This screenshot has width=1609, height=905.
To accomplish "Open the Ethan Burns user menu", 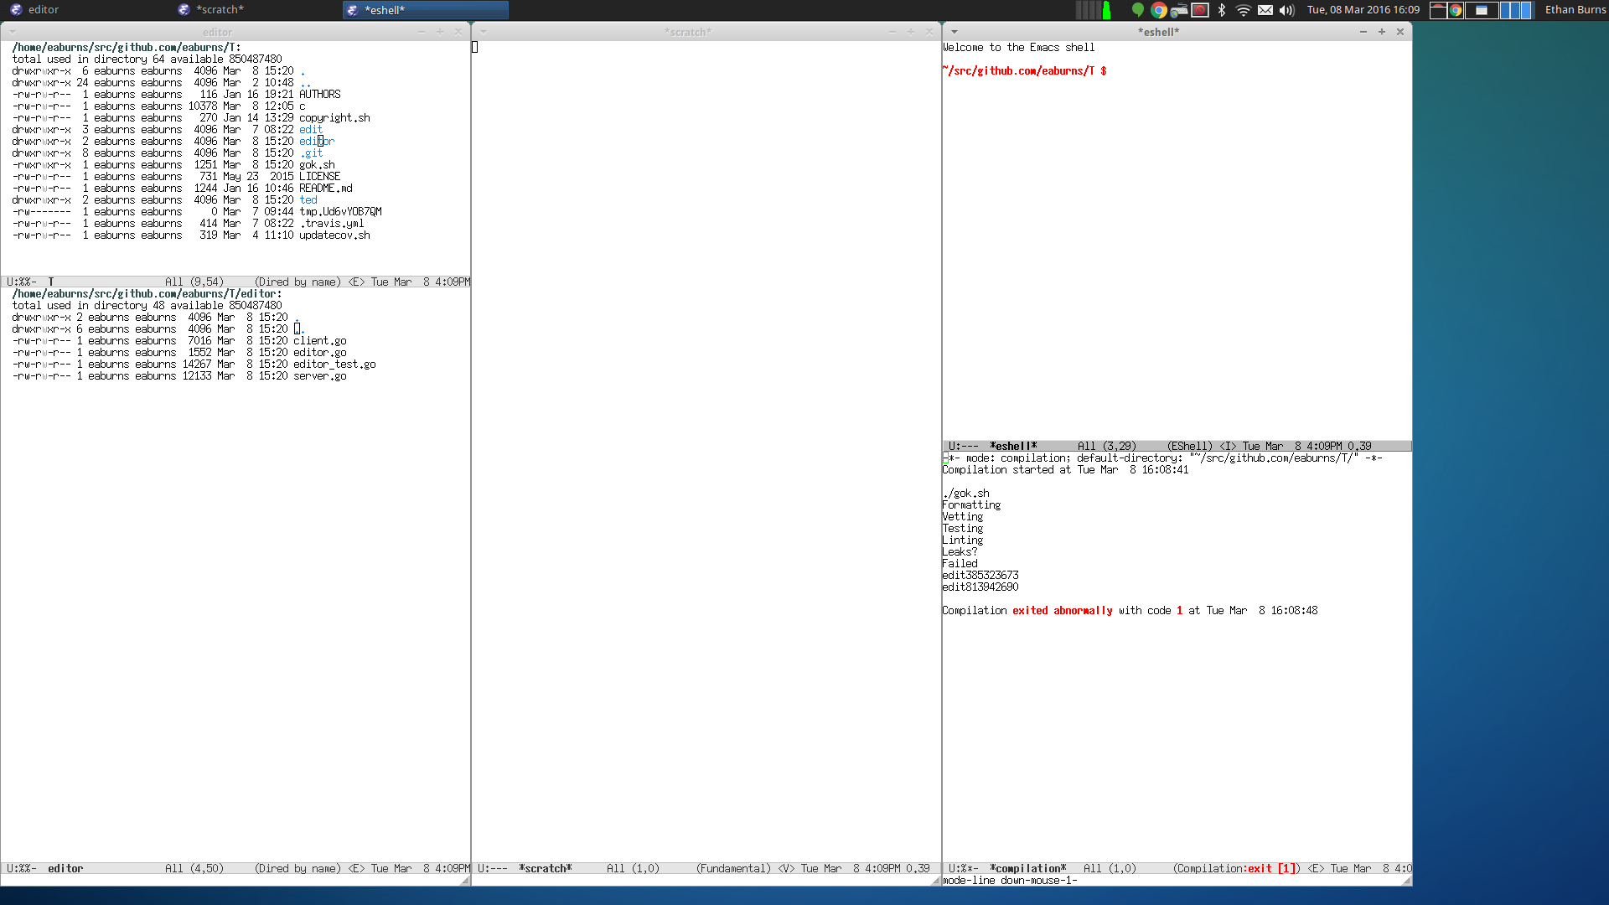I will click(1575, 10).
